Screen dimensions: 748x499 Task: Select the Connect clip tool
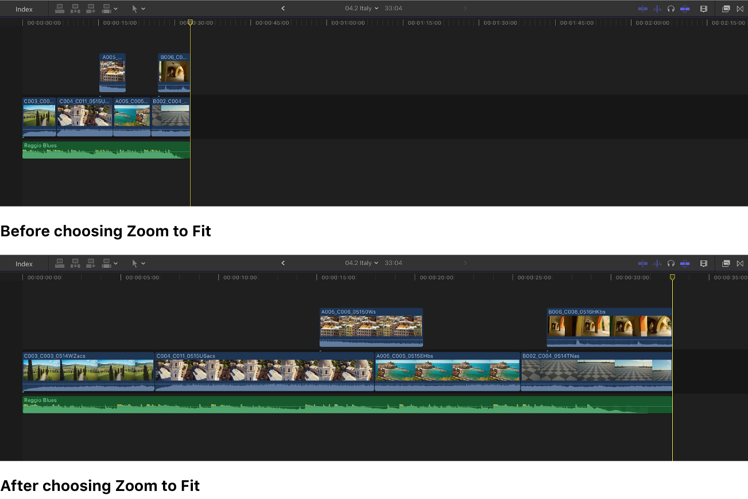tap(60, 8)
